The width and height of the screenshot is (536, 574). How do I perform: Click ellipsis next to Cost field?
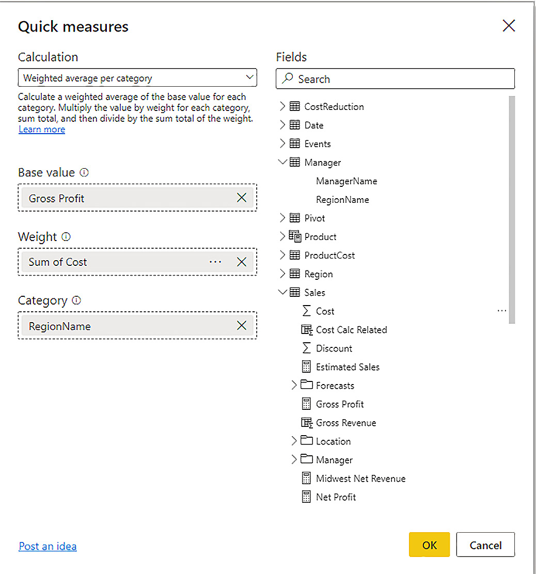coord(501,311)
